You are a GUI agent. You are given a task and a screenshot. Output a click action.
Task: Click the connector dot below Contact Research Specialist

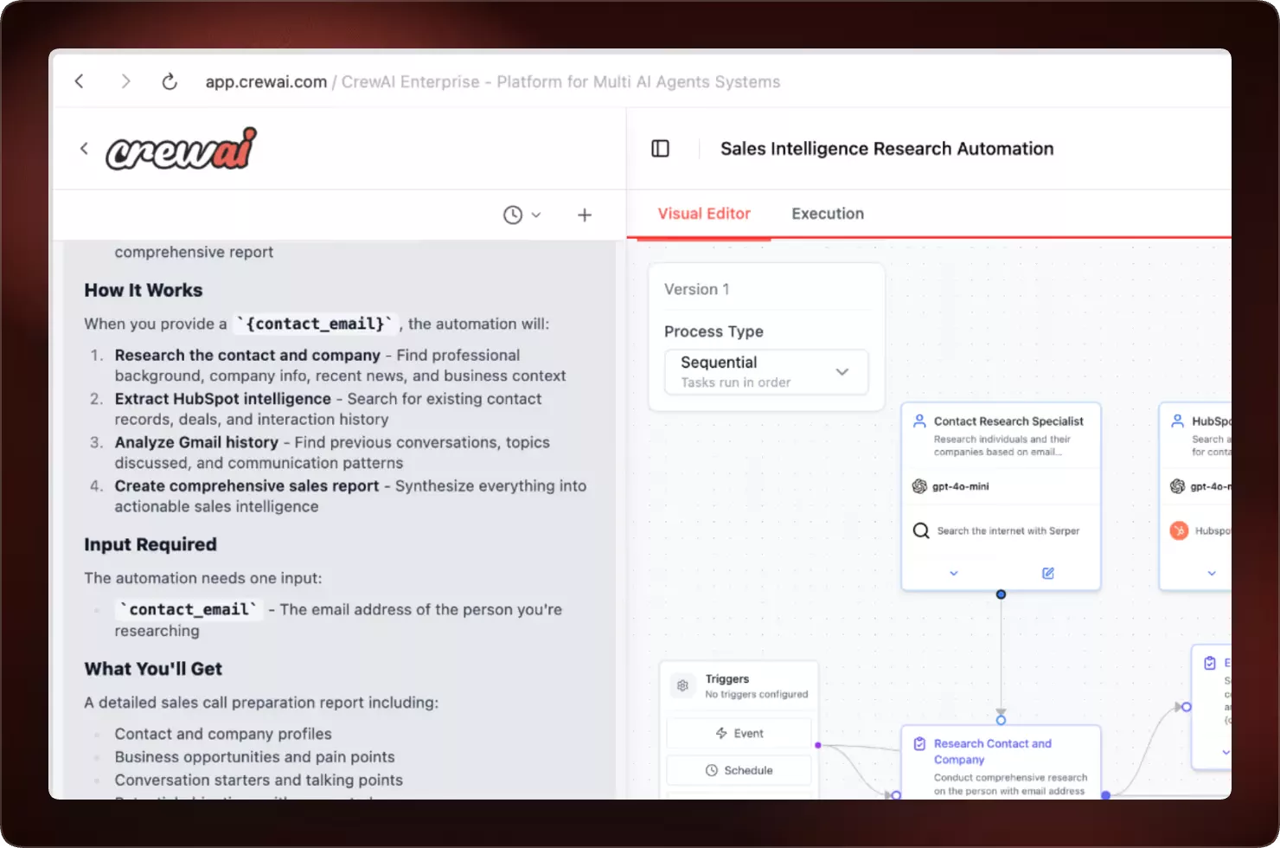pos(1001,594)
